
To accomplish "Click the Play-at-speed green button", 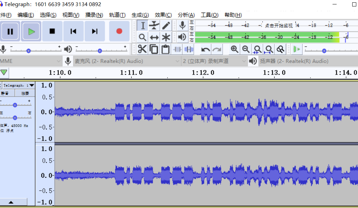I will [297, 49].
